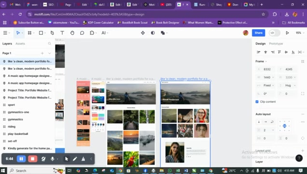Screen dimensions: 307x174
Task: Set auto layout direction to horizontal
Action: [x=265, y=122]
